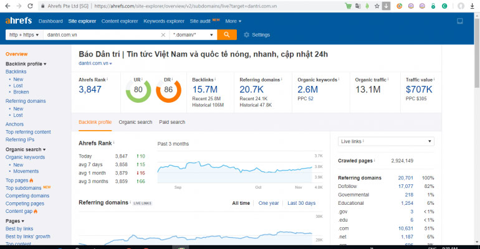
Task: Open Movements under Organic keywords
Action: 26,171
